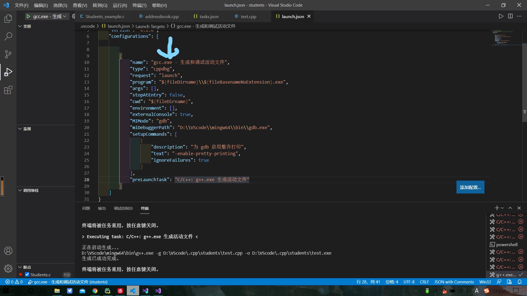Open the 运行(R) menu
Image resolution: width=527 pixels, height=296 pixels.
(x=120, y=5)
